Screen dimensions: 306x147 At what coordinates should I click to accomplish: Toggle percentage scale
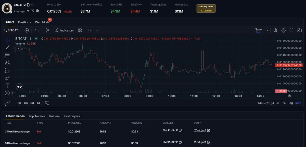(285, 103)
